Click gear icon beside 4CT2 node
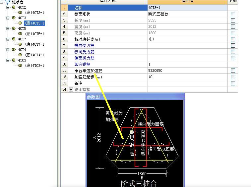 [14, 7]
